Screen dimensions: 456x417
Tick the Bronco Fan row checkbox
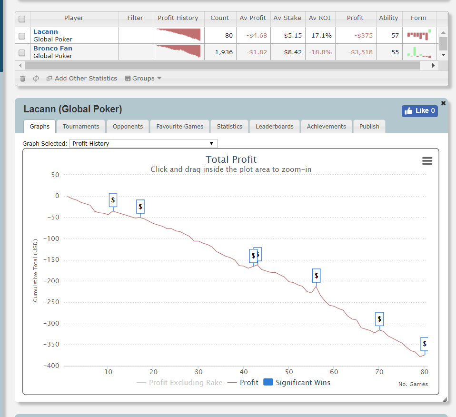(x=22, y=53)
